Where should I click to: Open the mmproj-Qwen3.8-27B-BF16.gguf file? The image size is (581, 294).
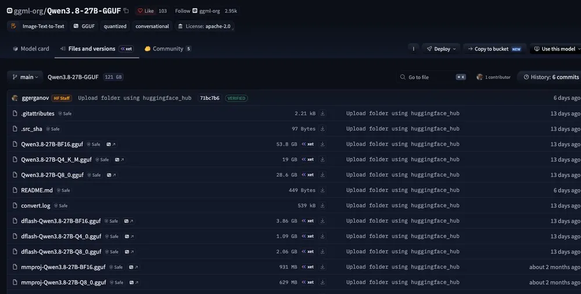point(63,267)
